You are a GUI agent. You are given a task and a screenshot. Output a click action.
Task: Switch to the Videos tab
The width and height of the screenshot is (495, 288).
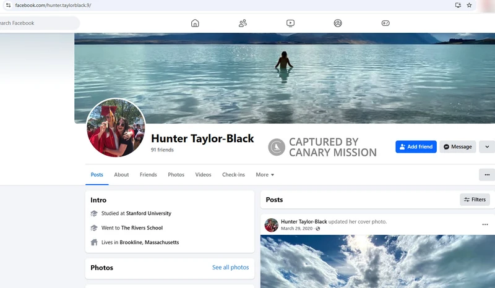click(204, 175)
